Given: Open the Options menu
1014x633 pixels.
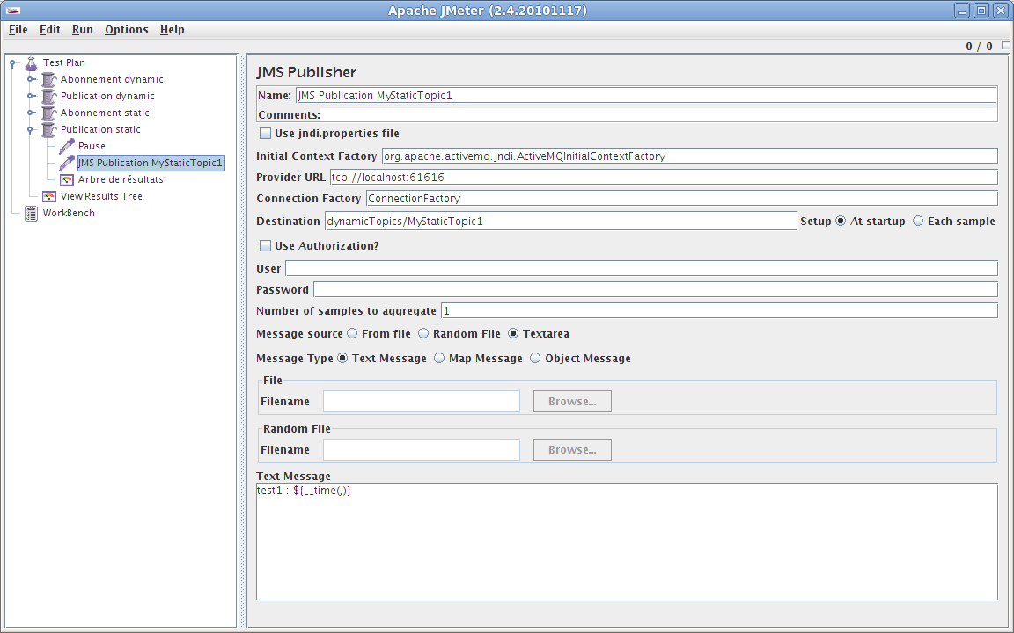Looking at the screenshot, I should 126,29.
